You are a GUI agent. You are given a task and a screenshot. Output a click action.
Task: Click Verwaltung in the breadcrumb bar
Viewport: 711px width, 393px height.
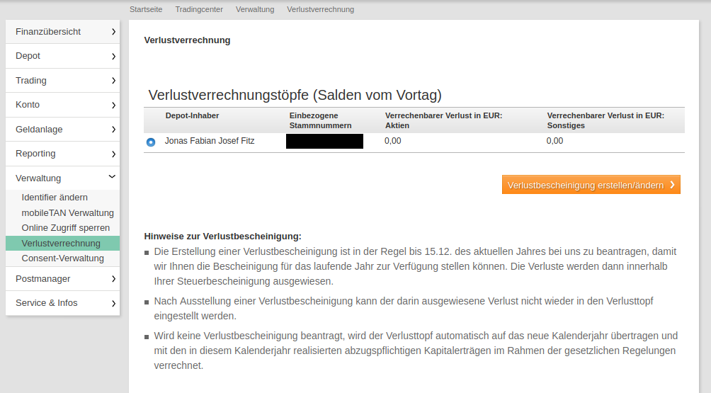(255, 9)
